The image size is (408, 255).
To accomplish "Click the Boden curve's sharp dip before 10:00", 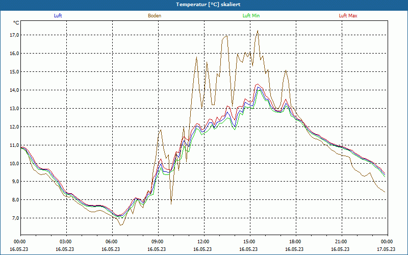I will pyautogui.click(x=171, y=204).
